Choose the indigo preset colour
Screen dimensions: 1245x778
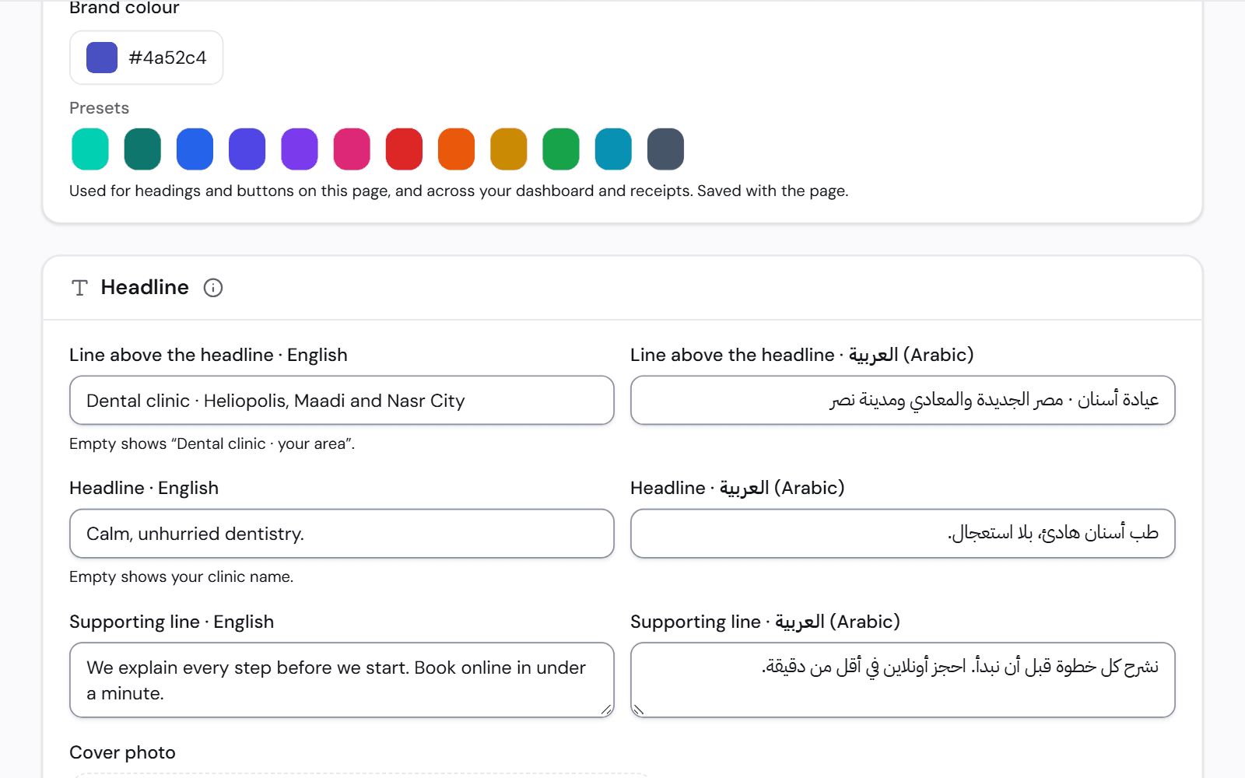[247, 149]
